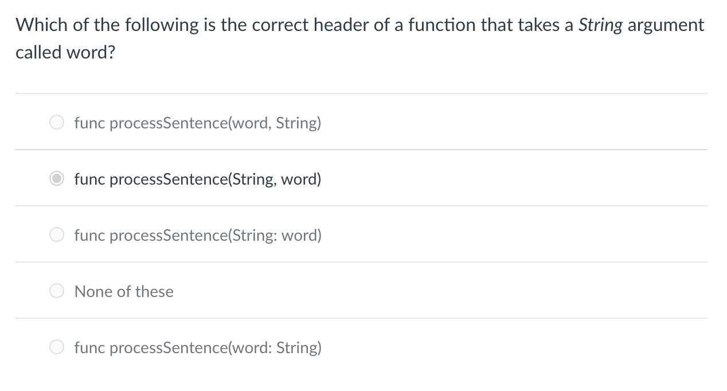The width and height of the screenshot is (727, 391).
Task: Select radio button for processSentence(word, String)
Action: pos(57,123)
